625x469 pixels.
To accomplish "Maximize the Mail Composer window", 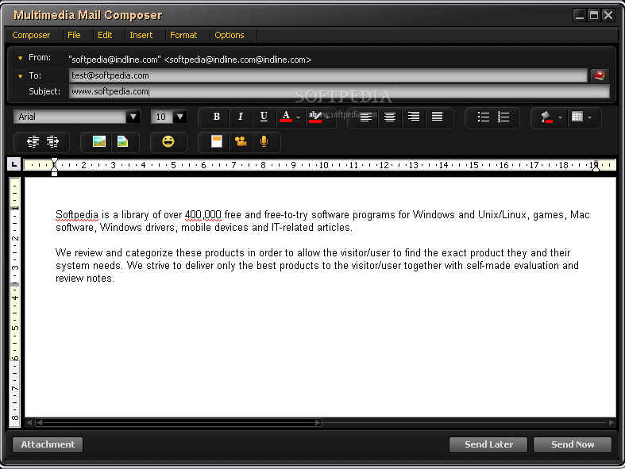I will (593, 15).
